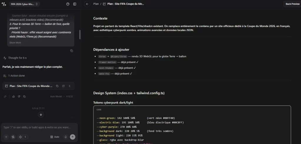The width and height of the screenshot is (301, 144).
Task: Click the 'three' code tag
Action: [x=102, y=57]
